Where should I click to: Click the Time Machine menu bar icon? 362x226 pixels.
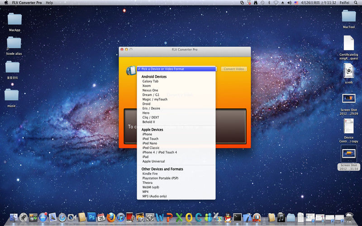coord(262,3)
